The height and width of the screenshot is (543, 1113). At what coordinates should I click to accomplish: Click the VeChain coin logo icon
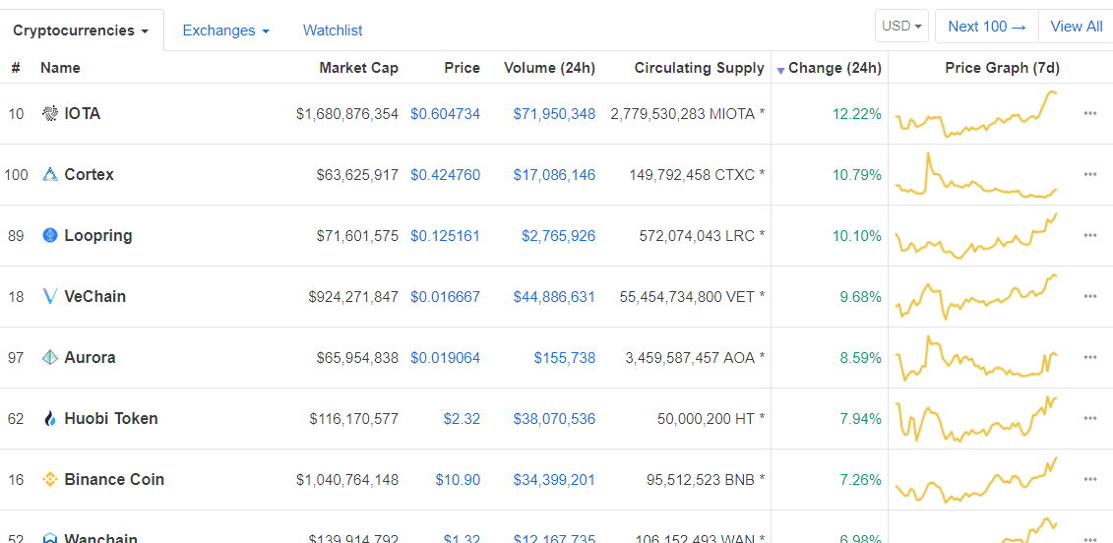pos(49,297)
